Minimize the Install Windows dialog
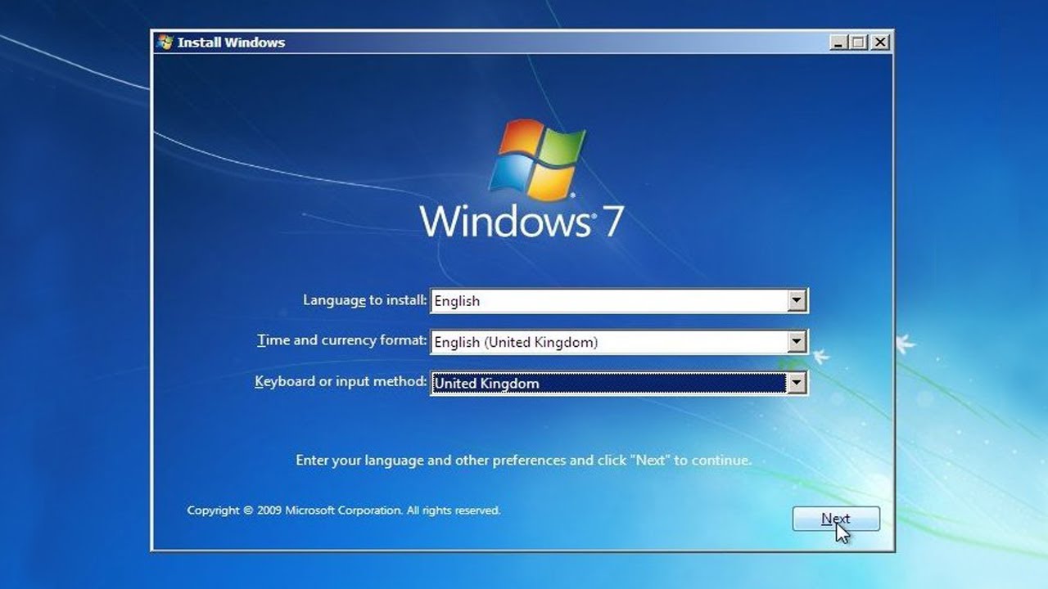 pos(838,43)
